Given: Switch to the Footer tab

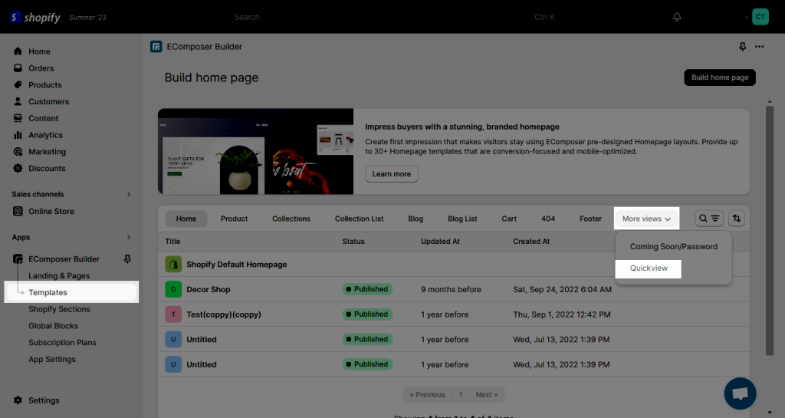Looking at the screenshot, I should [x=591, y=219].
